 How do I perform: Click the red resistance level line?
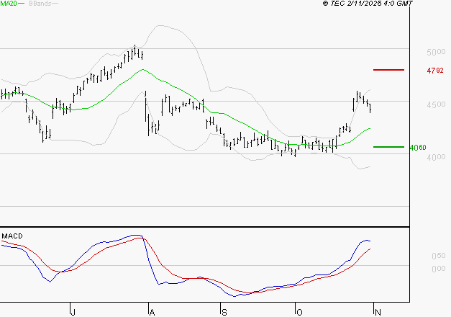[x=388, y=70]
